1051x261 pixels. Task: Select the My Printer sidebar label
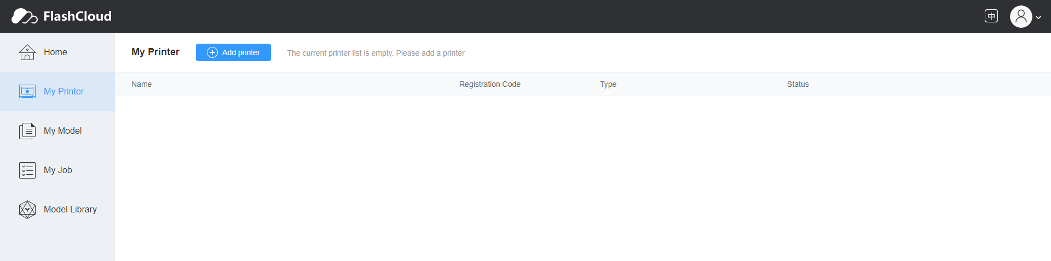[63, 92]
